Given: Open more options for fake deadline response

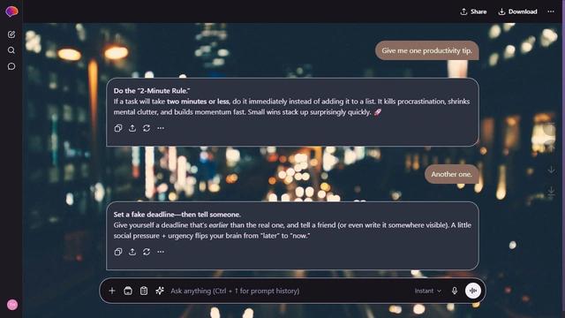Looking at the screenshot, I should [161, 252].
